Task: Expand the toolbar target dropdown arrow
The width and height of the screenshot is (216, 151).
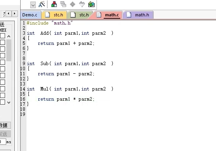Action: pyautogui.click(x=33, y=5)
